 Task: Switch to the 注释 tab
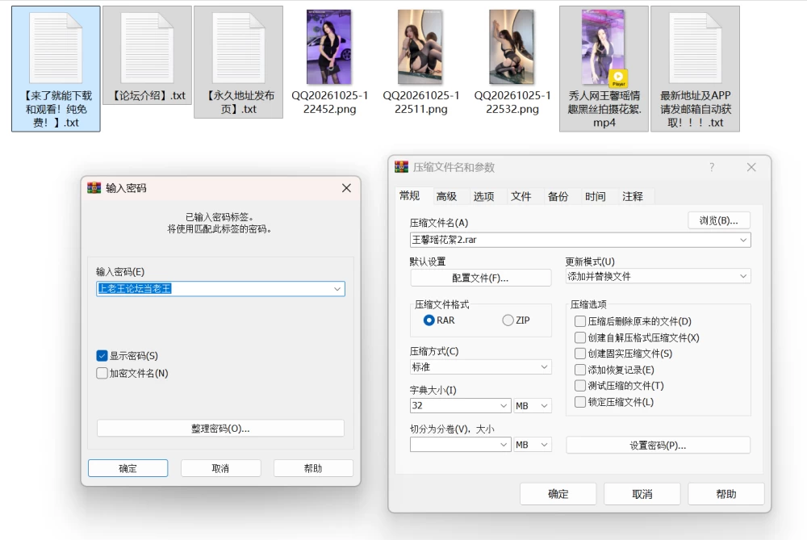633,196
